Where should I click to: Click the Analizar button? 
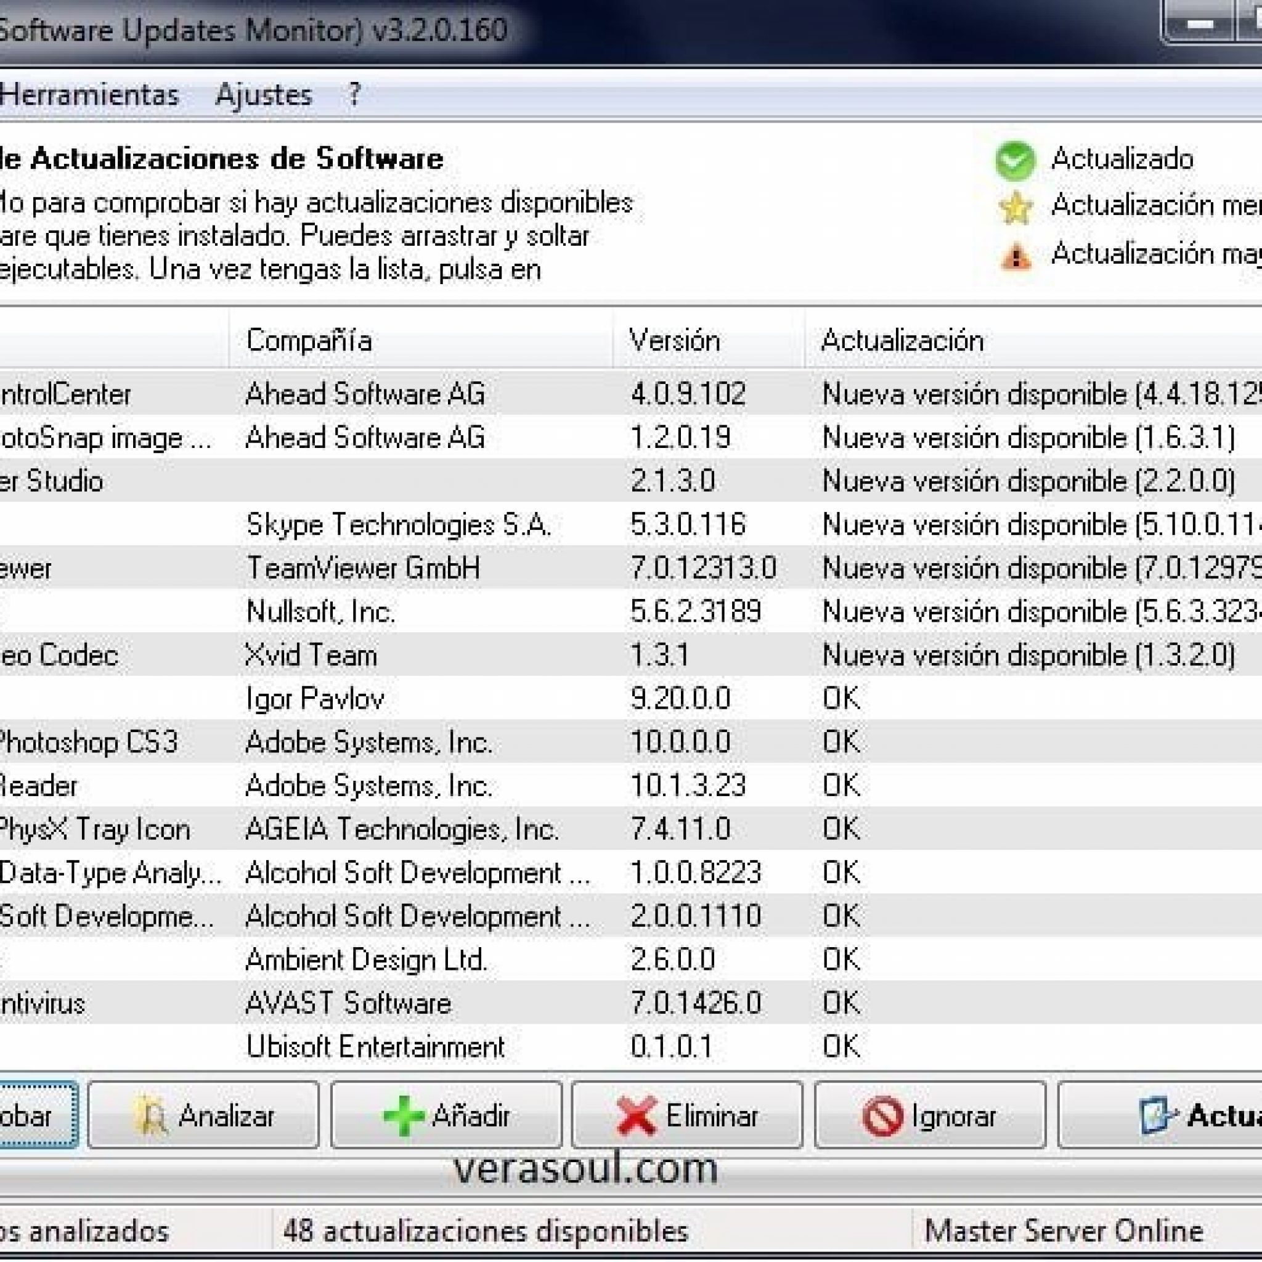coord(204,1115)
